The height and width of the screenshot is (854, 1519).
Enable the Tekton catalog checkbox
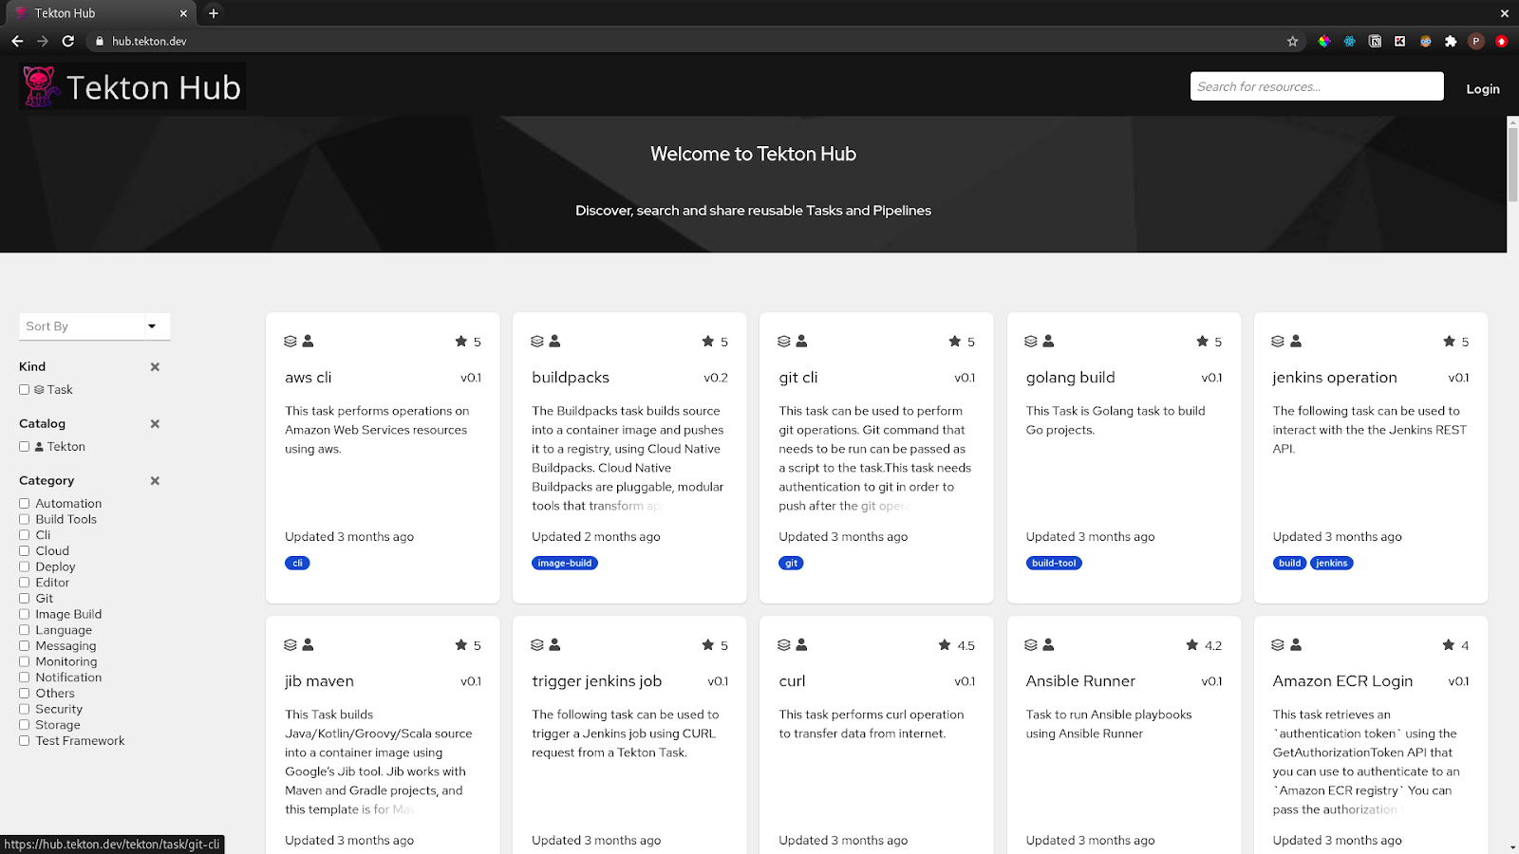(25, 446)
